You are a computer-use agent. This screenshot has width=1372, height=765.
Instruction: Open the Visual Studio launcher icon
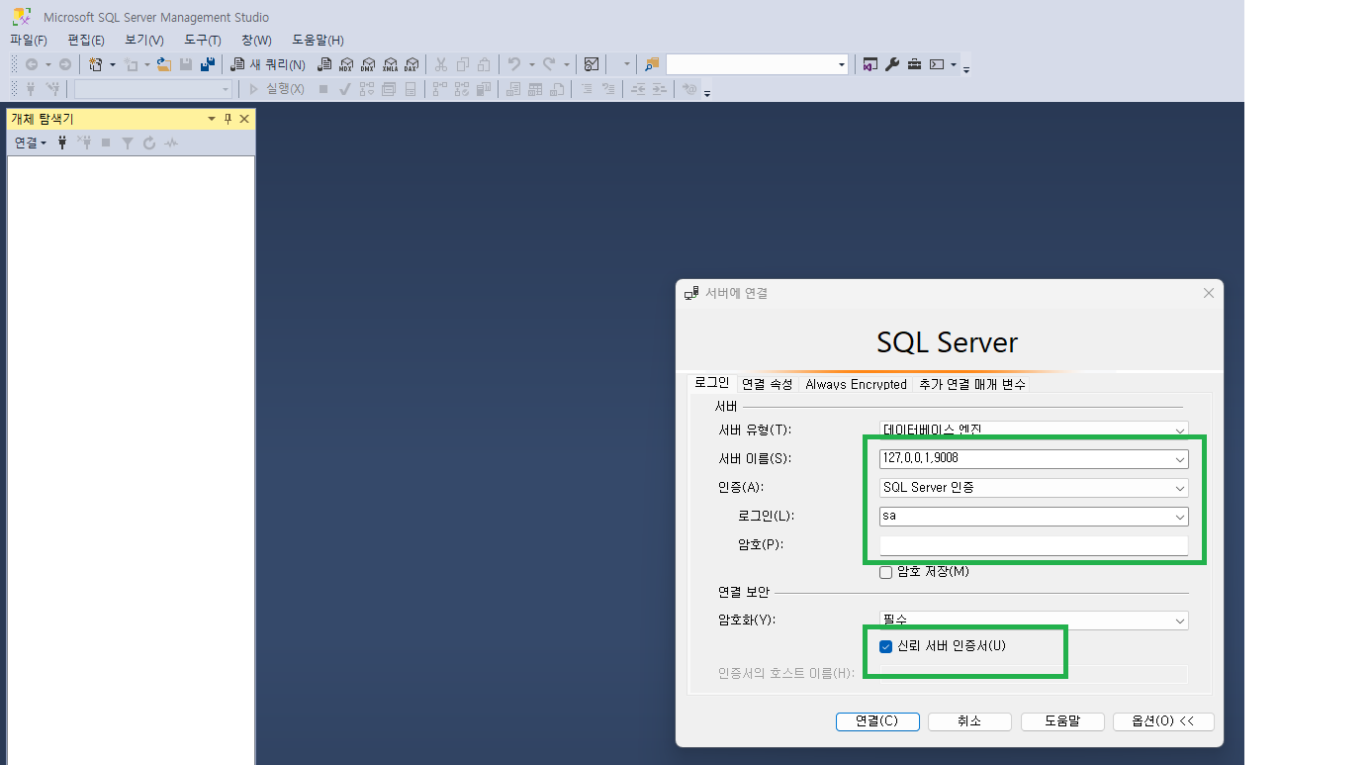point(870,64)
